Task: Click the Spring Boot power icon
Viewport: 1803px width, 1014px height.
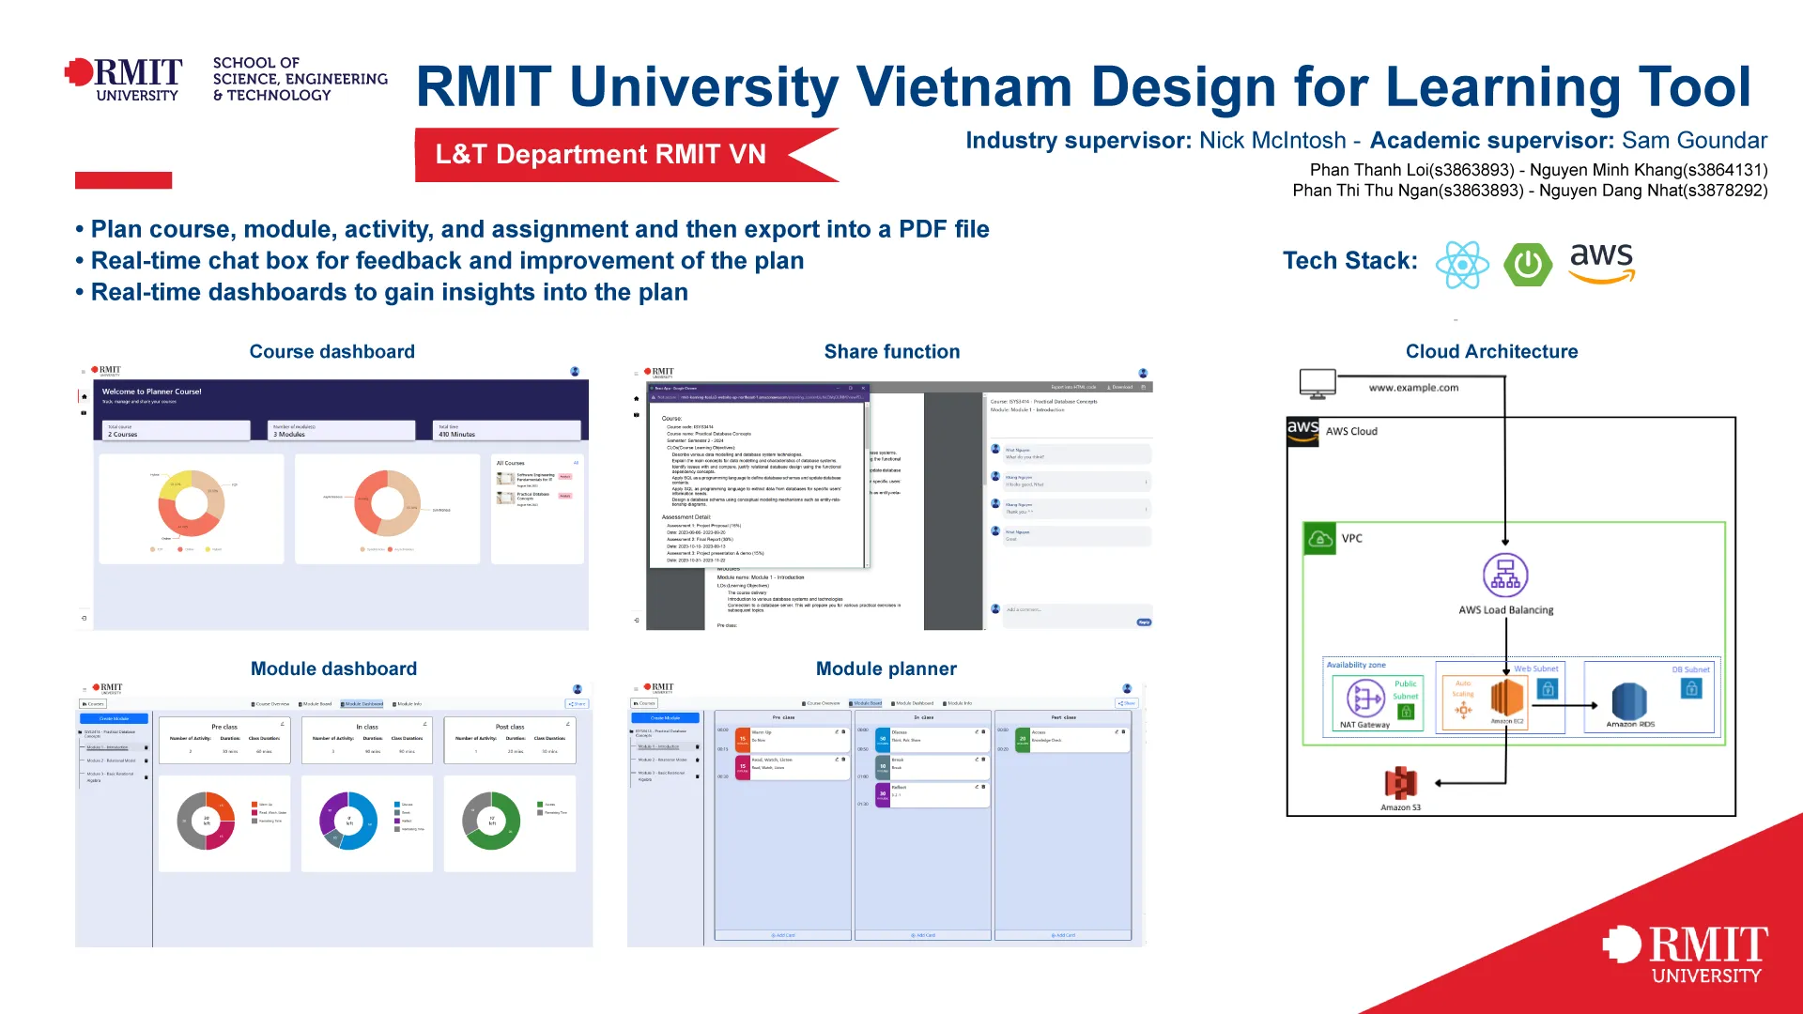Action: [x=1527, y=265]
